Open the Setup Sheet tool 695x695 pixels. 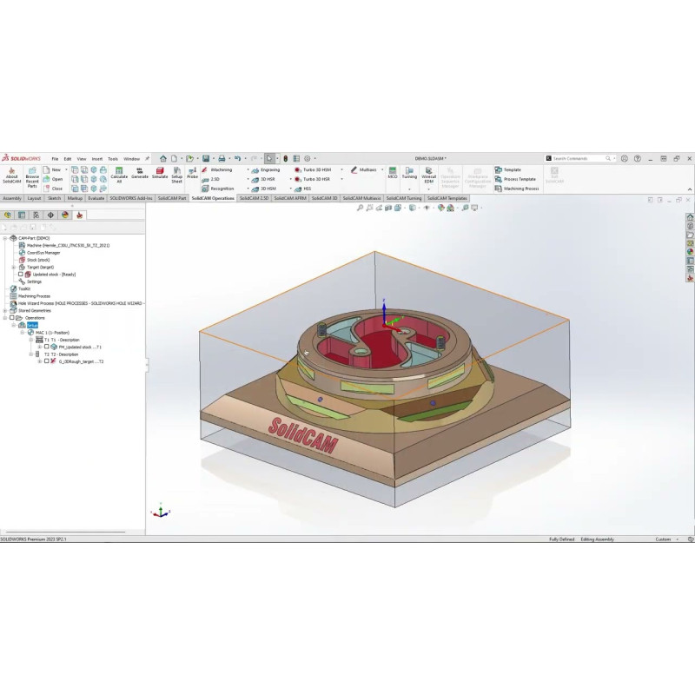click(177, 174)
